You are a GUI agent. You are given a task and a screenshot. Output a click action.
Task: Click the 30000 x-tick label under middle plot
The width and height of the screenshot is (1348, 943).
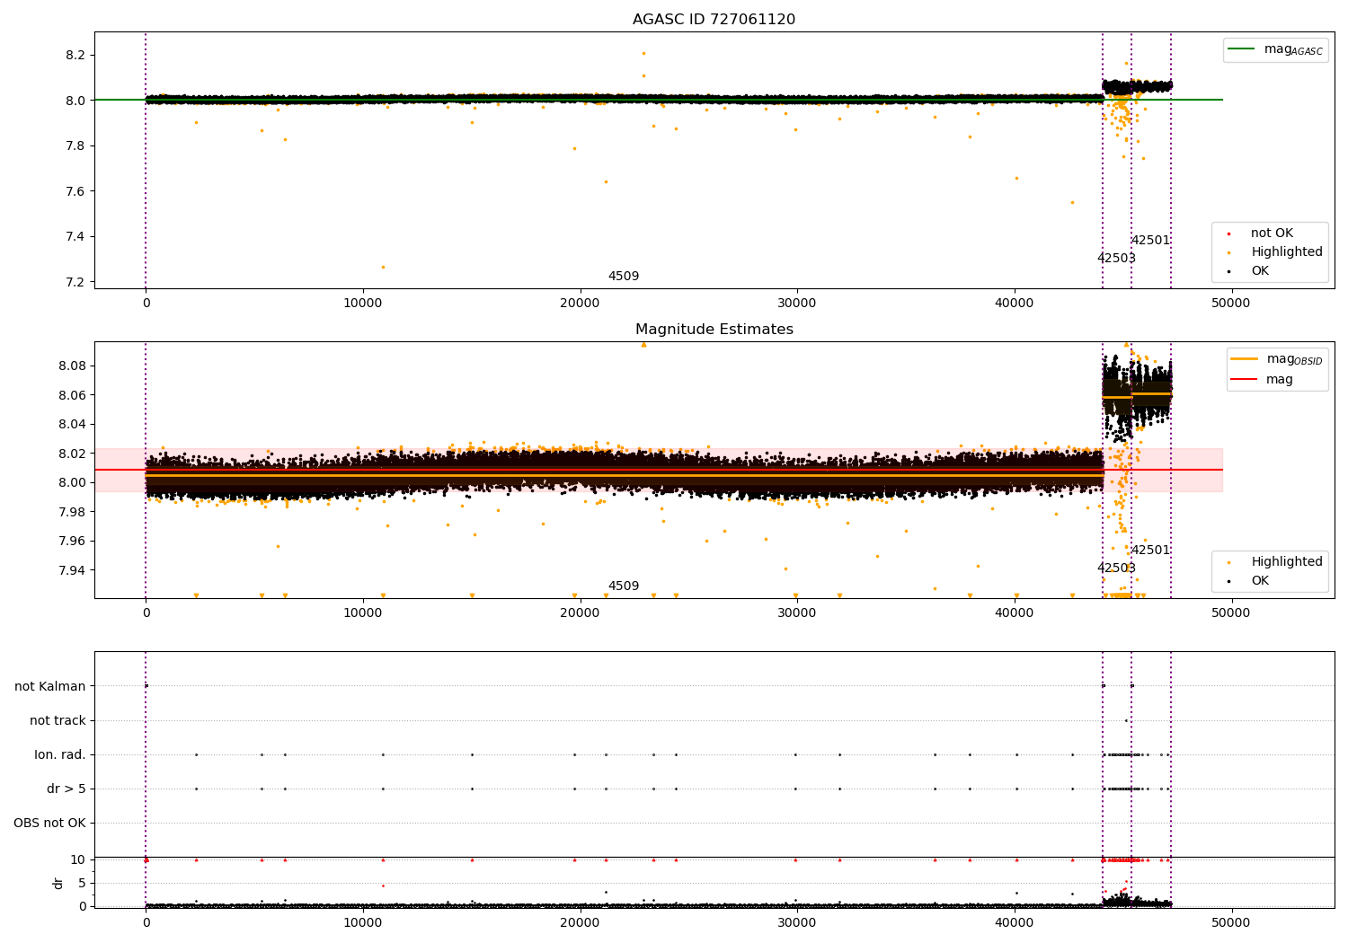(x=797, y=613)
